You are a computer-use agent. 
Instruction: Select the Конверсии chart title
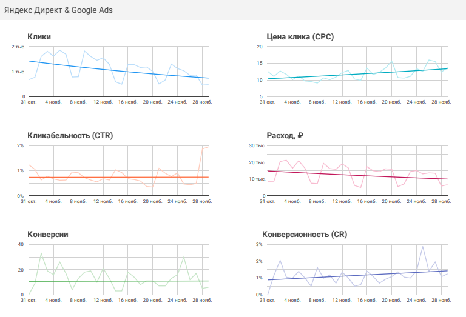point(48,234)
